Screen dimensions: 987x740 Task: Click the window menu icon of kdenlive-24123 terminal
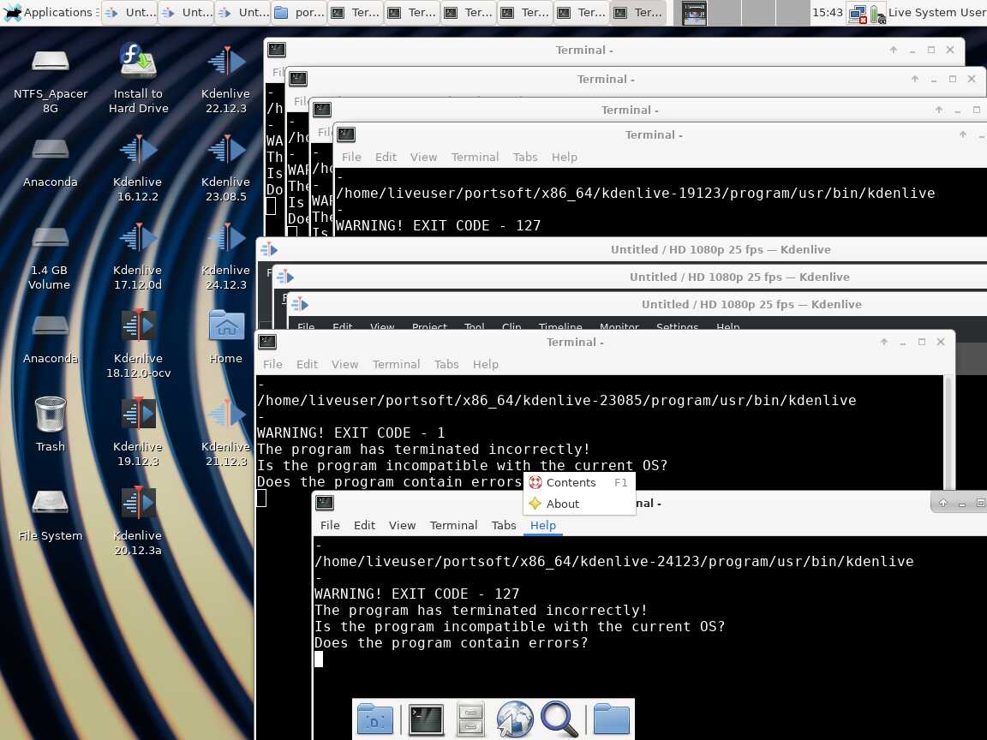pyautogui.click(x=325, y=502)
